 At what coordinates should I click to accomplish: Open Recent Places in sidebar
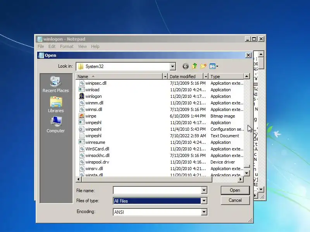coord(55,84)
